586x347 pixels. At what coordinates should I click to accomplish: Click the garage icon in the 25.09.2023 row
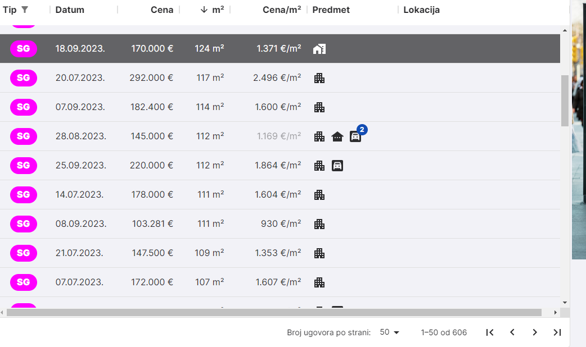(337, 166)
